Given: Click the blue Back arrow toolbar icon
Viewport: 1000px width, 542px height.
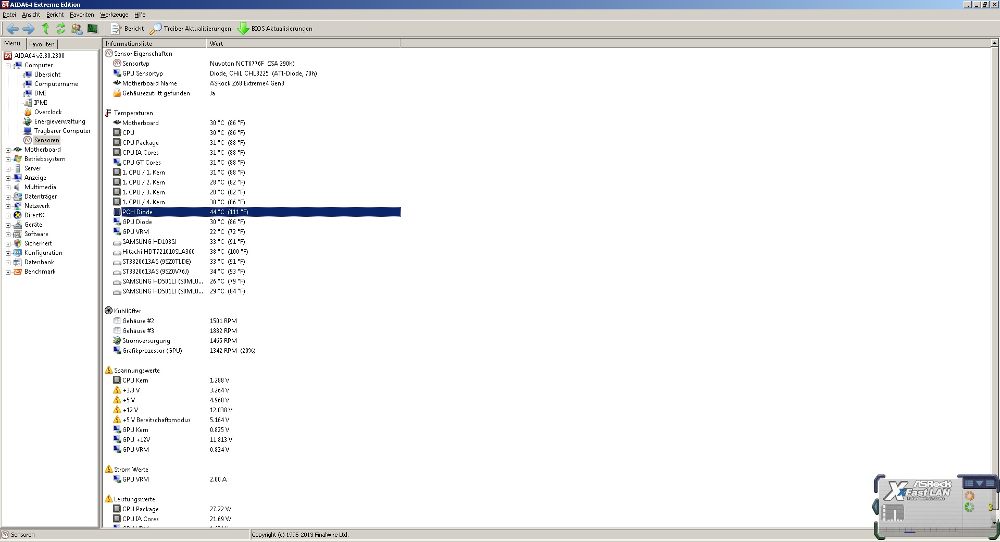Looking at the screenshot, I should pyautogui.click(x=12, y=29).
